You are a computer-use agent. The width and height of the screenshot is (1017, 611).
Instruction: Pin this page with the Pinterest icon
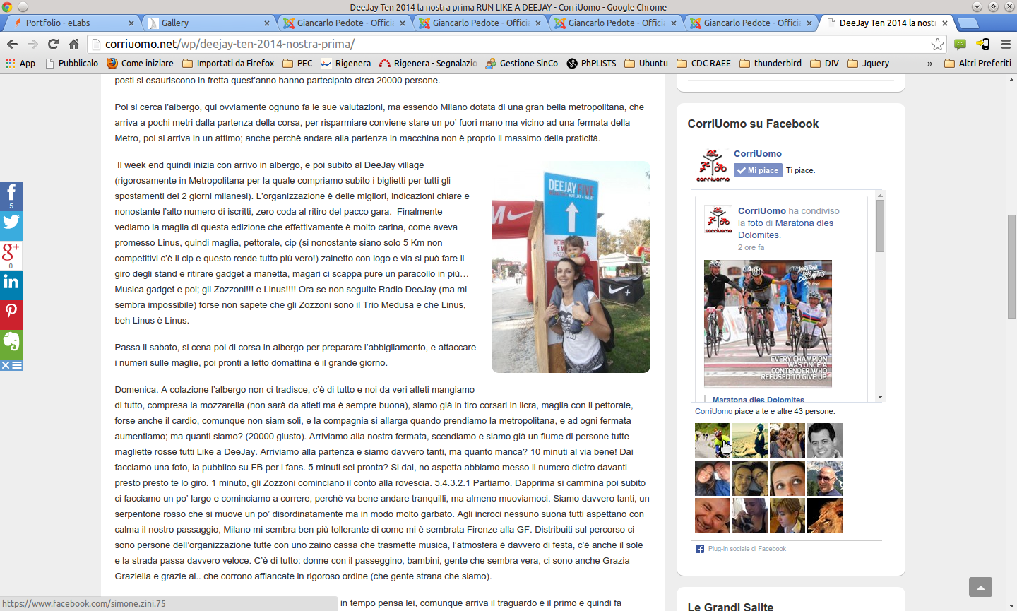(x=11, y=314)
